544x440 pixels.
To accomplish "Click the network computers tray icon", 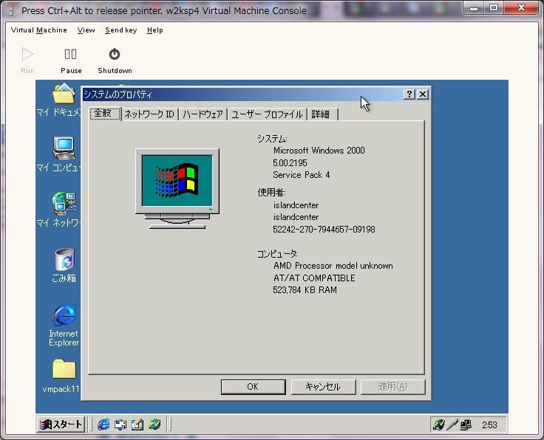I will (x=466, y=424).
